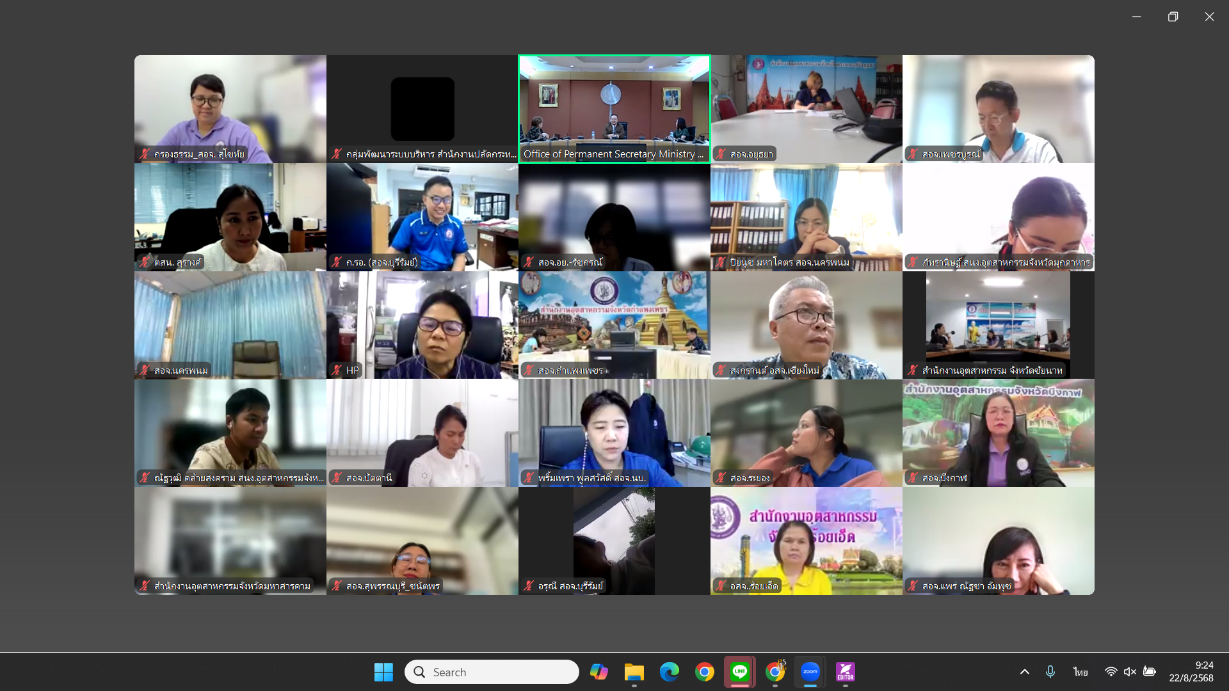This screenshot has width=1229, height=691.
Task: Launch Microsoft Edge from taskbar
Action: click(670, 672)
